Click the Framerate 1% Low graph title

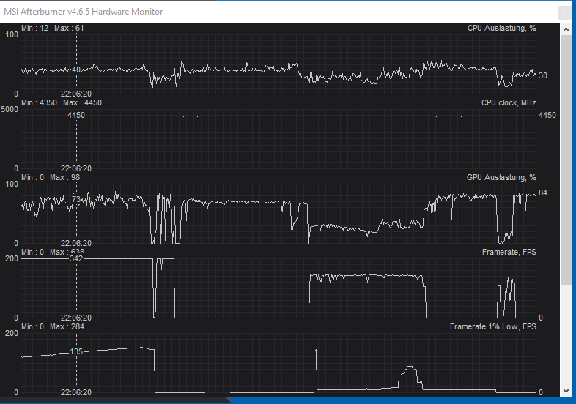[x=492, y=326]
